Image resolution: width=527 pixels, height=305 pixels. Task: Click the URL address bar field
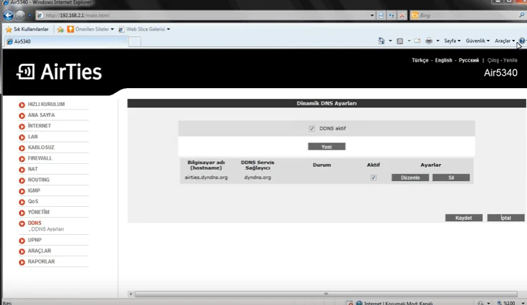coord(204,16)
